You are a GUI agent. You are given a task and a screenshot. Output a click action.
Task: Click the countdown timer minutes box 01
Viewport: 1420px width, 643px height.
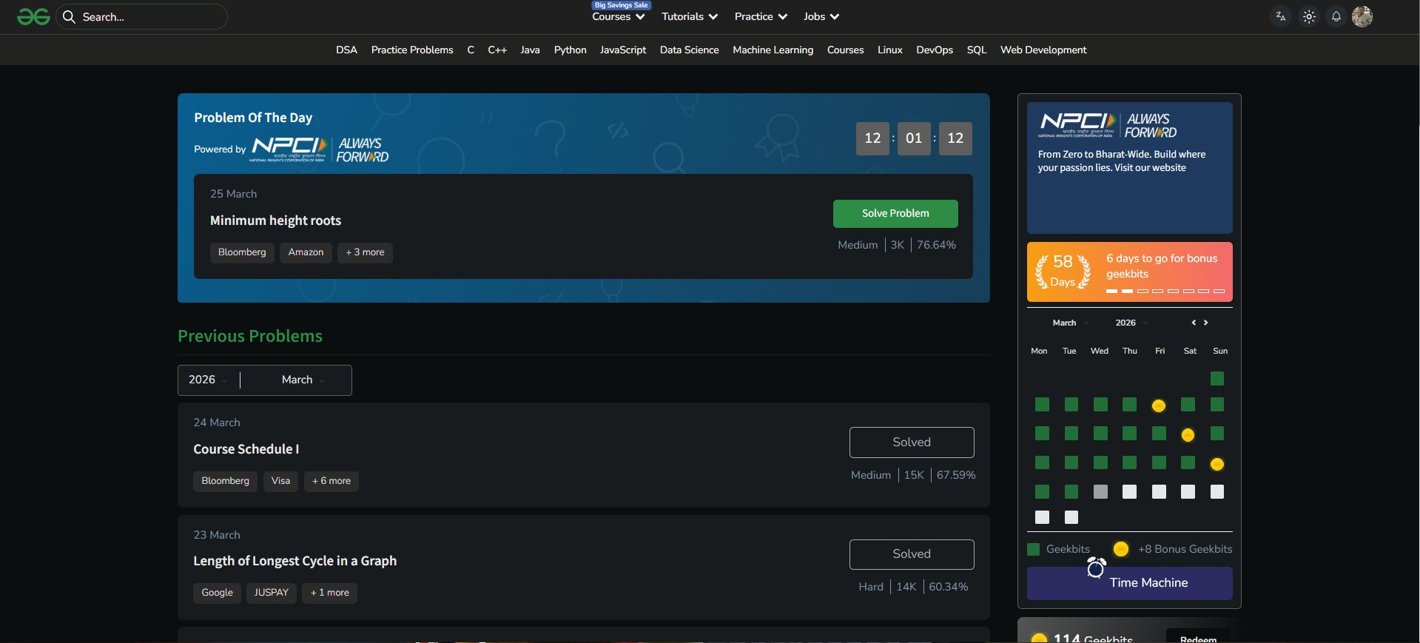(914, 138)
